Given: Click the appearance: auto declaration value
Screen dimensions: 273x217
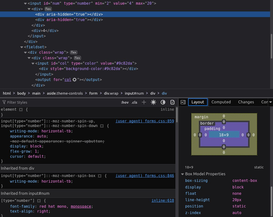Looking at the screenshot, I should [x=42, y=136].
